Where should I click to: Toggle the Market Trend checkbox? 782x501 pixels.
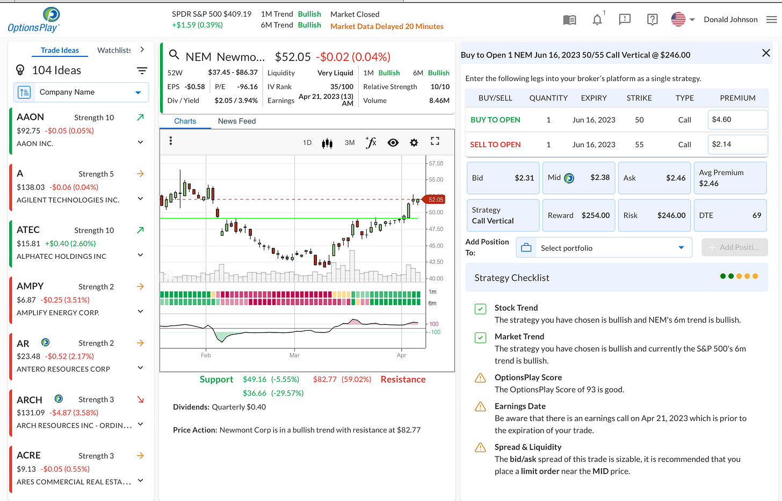coord(481,338)
